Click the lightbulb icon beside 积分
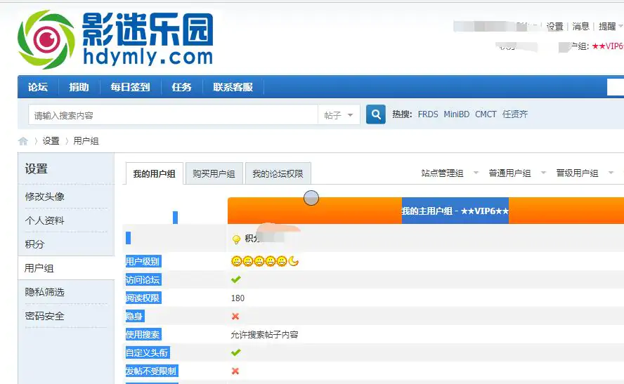The image size is (624, 384). [236, 239]
